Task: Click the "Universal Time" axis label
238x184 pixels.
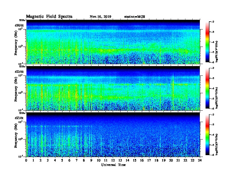Action: click(x=113, y=165)
